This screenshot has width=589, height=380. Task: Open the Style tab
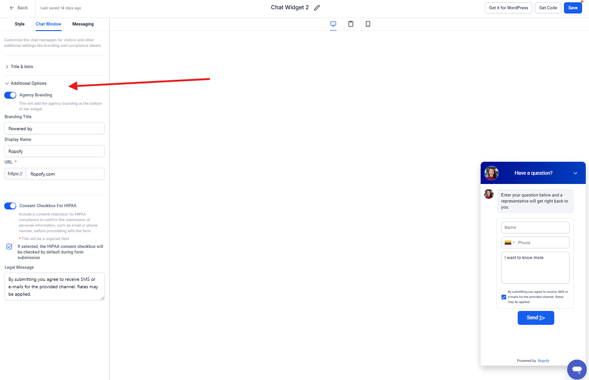19,24
